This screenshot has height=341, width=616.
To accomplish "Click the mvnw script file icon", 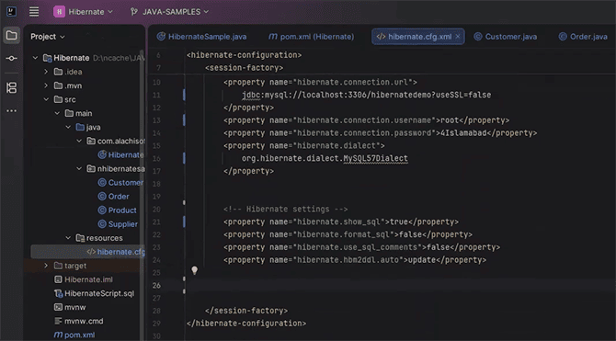I will tap(58, 307).
